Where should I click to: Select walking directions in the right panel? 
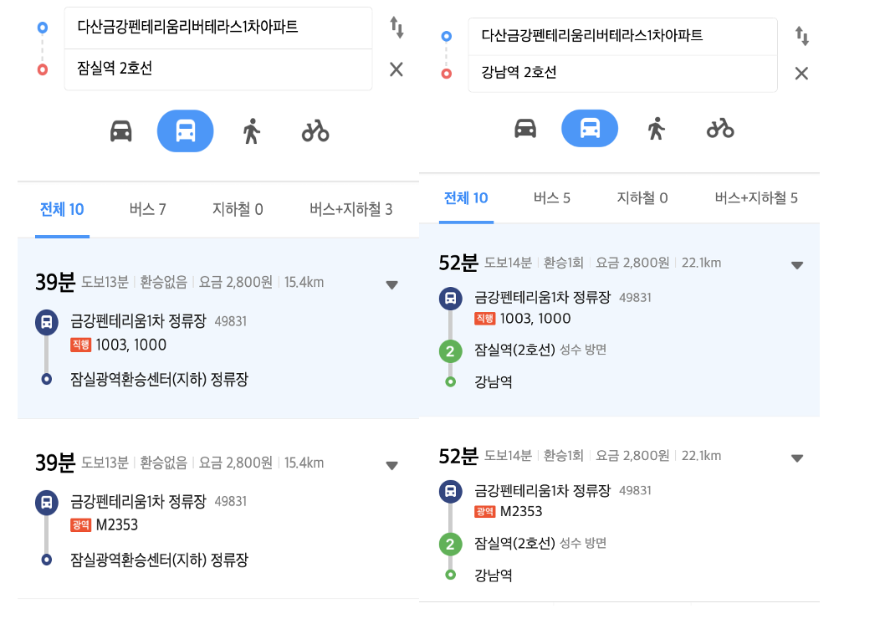656,128
